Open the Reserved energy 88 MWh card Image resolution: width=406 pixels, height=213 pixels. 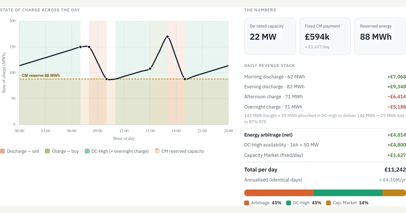point(380,37)
